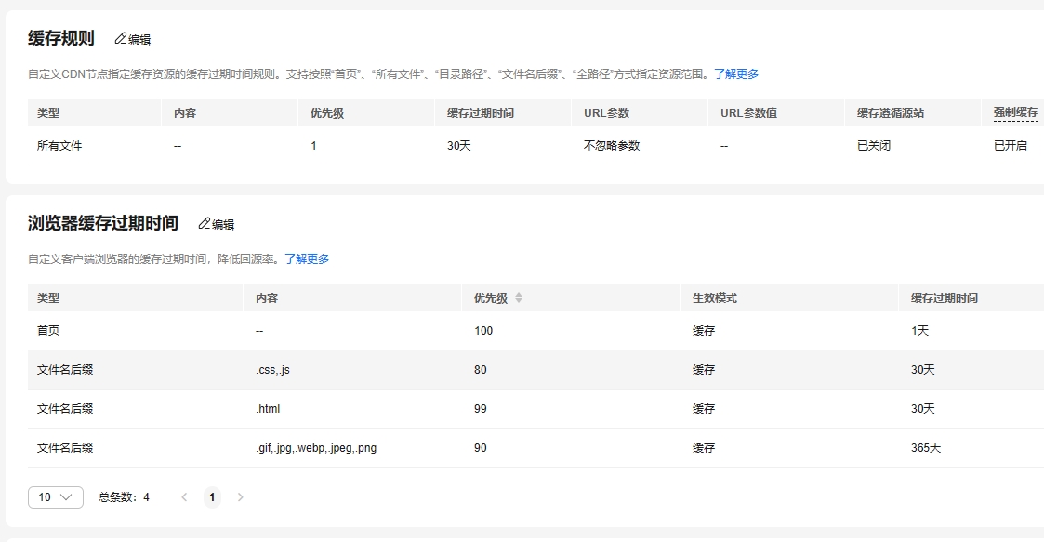Click the 不忽略参数 URL parameter cell
The height and width of the screenshot is (542, 1044).
point(612,146)
